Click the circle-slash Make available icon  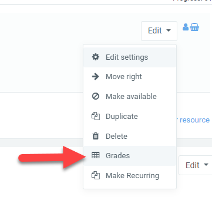pyautogui.click(x=96, y=96)
